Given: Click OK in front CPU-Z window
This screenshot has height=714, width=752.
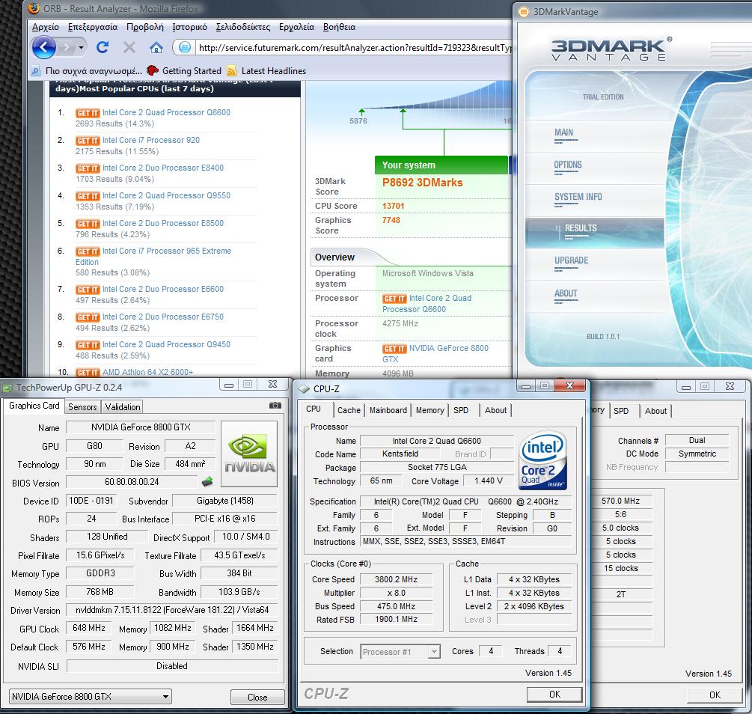Looking at the screenshot, I should click(x=554, y=695).
